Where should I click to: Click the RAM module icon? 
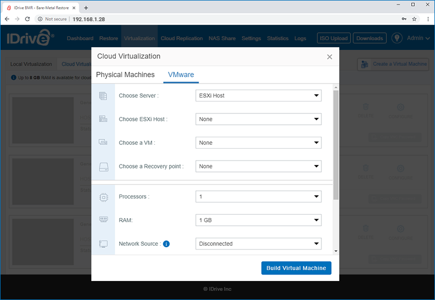103,220
